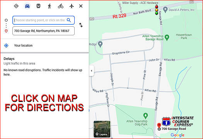
Task: Close the directions panel with X
Action: coord(81,6)
